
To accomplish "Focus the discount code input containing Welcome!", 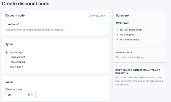I will coord(55,24).
